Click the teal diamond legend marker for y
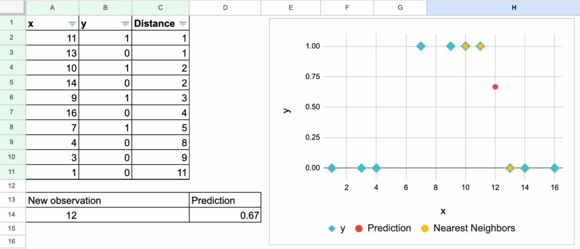580x249 pixels. tap(331, 229)
